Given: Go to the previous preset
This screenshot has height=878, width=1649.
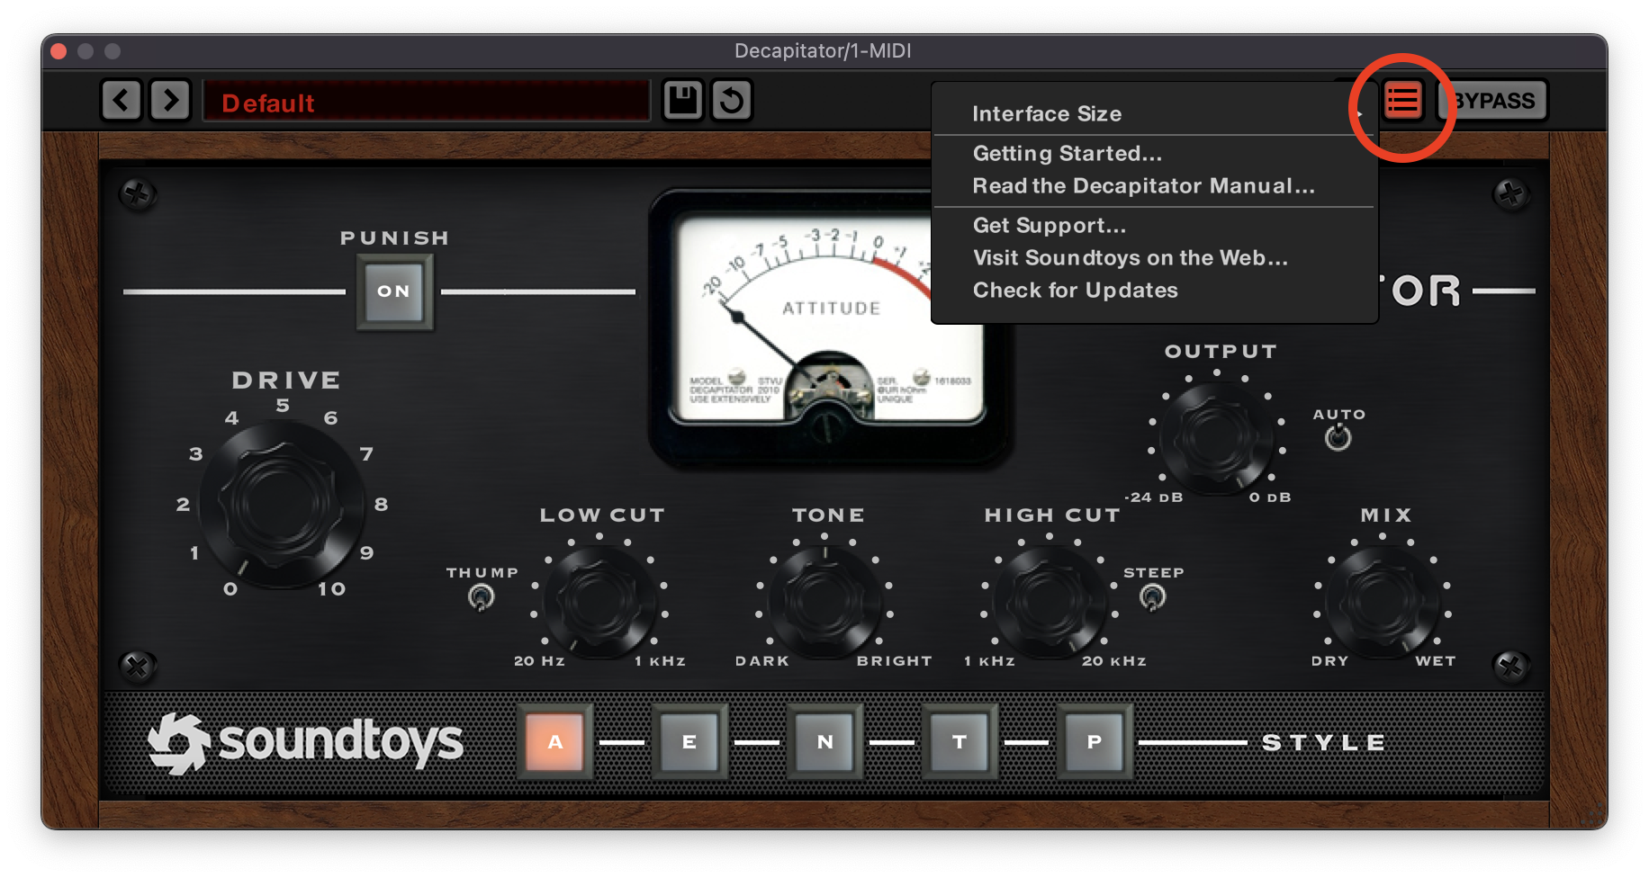Looking at the screenshot, I should [122, 100].
